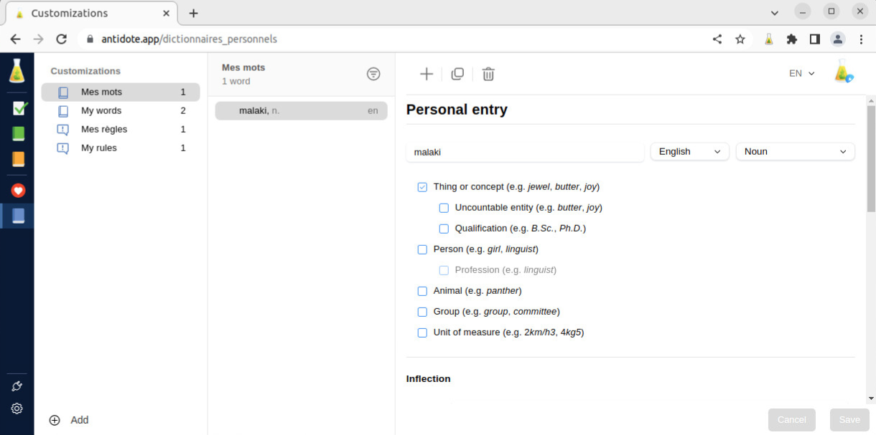876x435 pixels.
Task: Open the English language dropdown
Action: [x=689, y=152]
